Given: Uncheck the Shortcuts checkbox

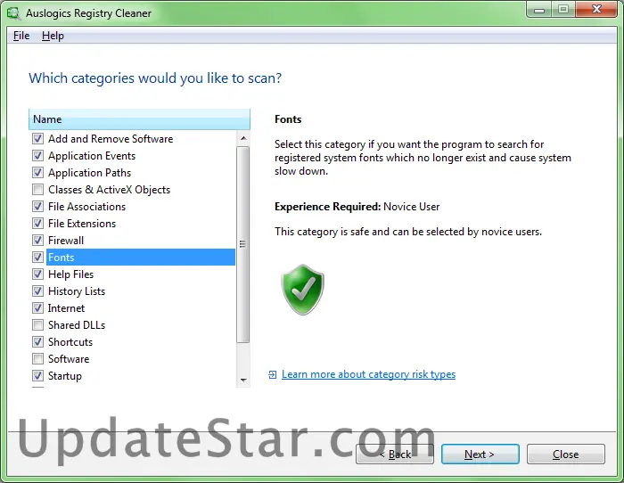Looking at the screenshot, I should (37, 342).
